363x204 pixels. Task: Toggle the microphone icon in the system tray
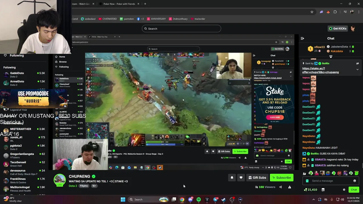pos(332,199)
